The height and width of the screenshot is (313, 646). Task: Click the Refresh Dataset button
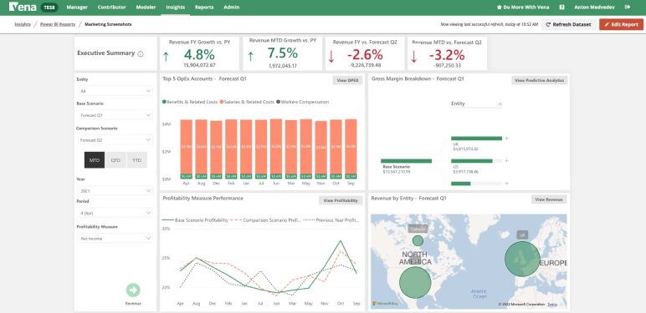[x=568, y=25]
